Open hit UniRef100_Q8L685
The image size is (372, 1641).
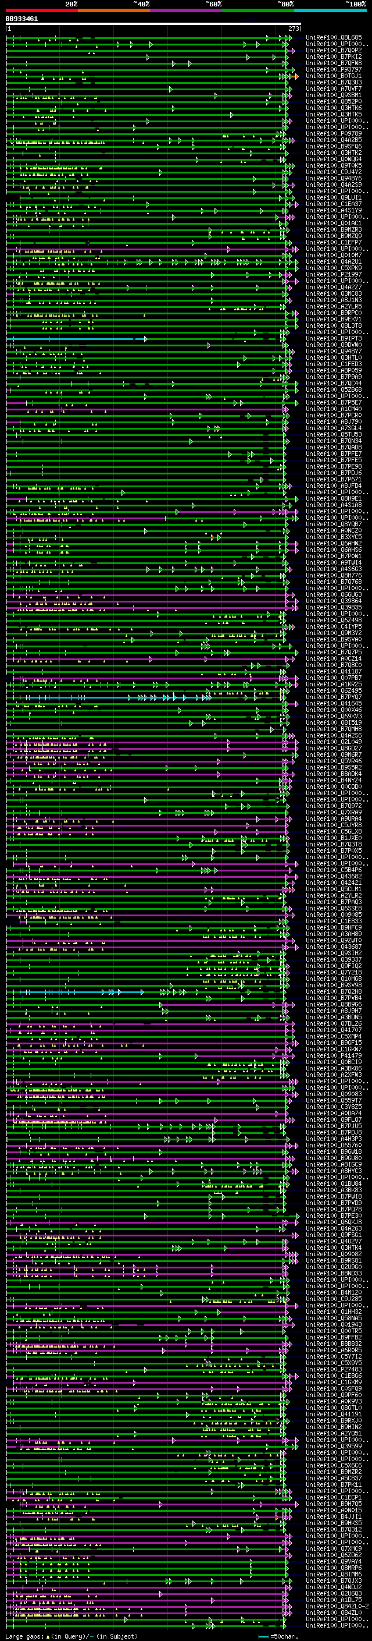click(334, 38)
